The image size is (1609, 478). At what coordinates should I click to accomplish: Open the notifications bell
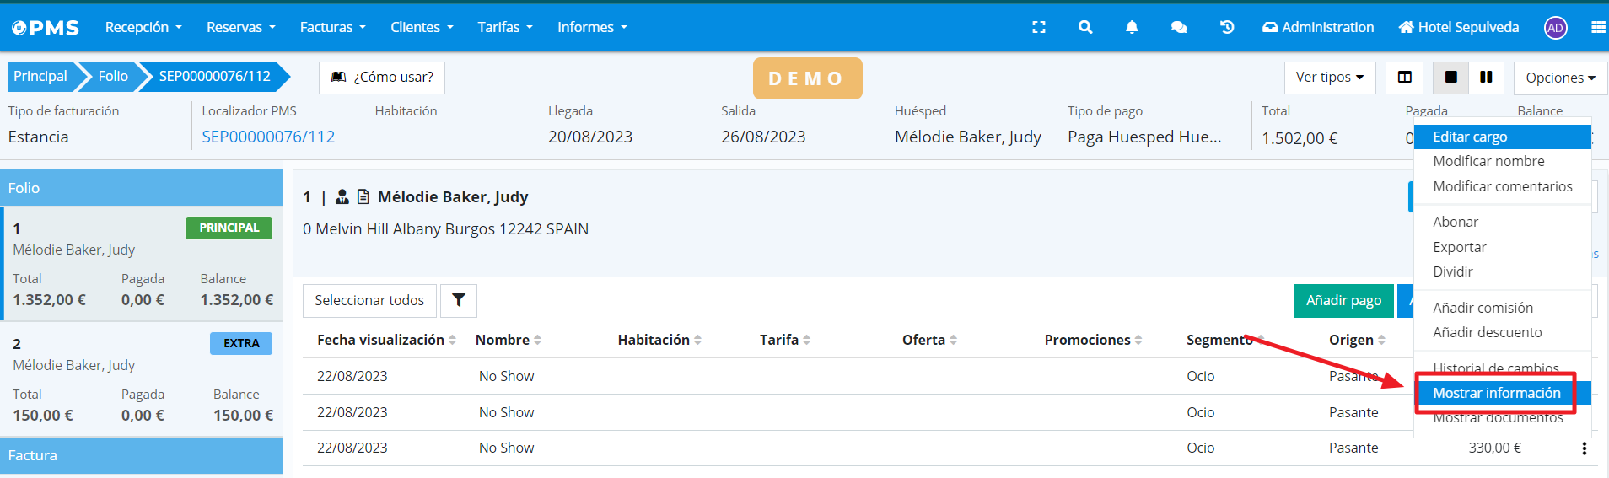(x=1132, y=27)
